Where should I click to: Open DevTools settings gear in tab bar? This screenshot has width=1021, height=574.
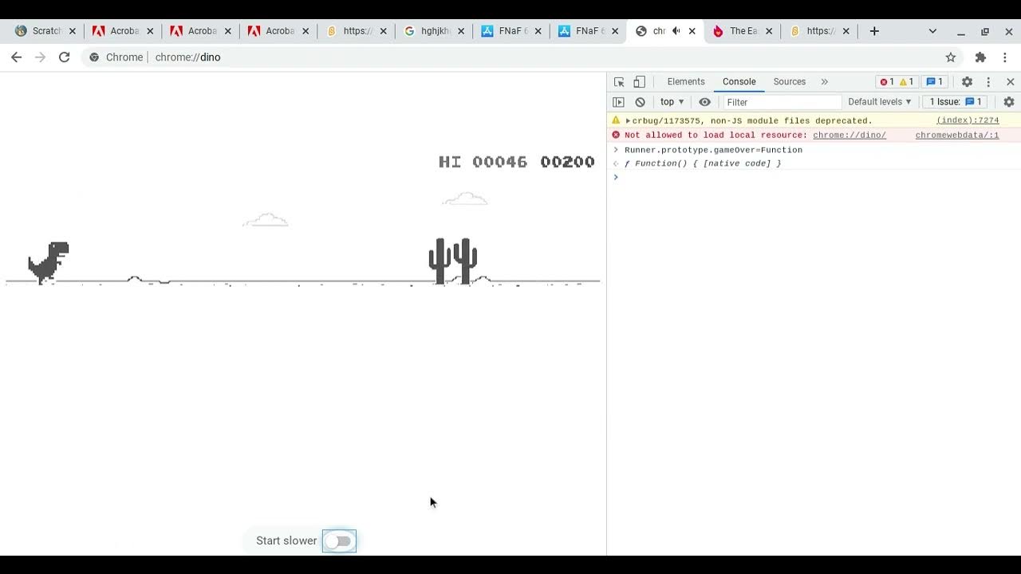click(x=967, y=82)
